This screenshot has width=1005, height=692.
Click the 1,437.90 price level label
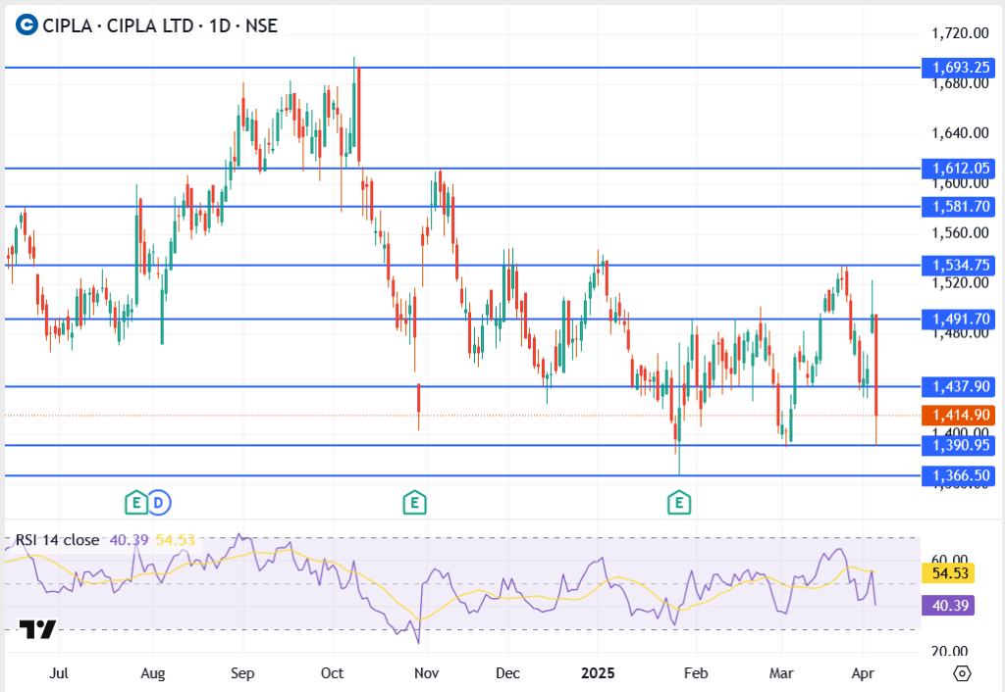(x=959, y=386)
